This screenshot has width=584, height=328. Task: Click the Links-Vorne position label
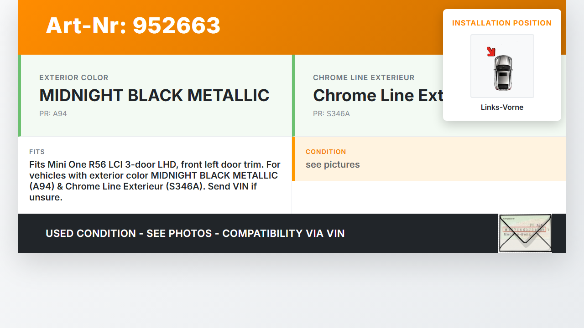tap(502, 108)
